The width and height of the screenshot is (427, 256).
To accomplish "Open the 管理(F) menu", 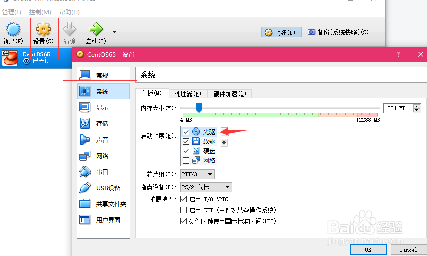I will point(12,12).
